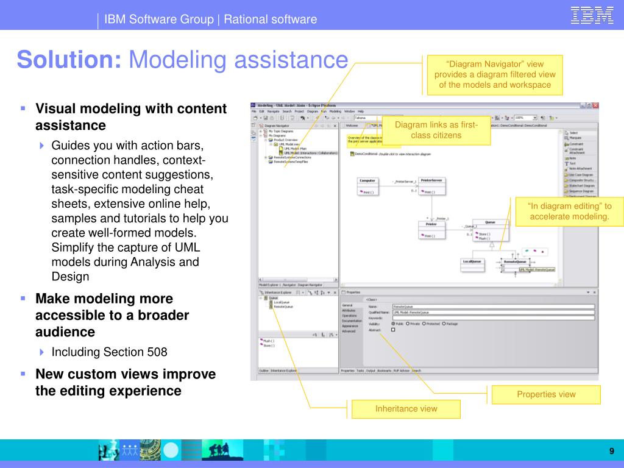Click the Save toolbar icon

[x=266, y=118]
